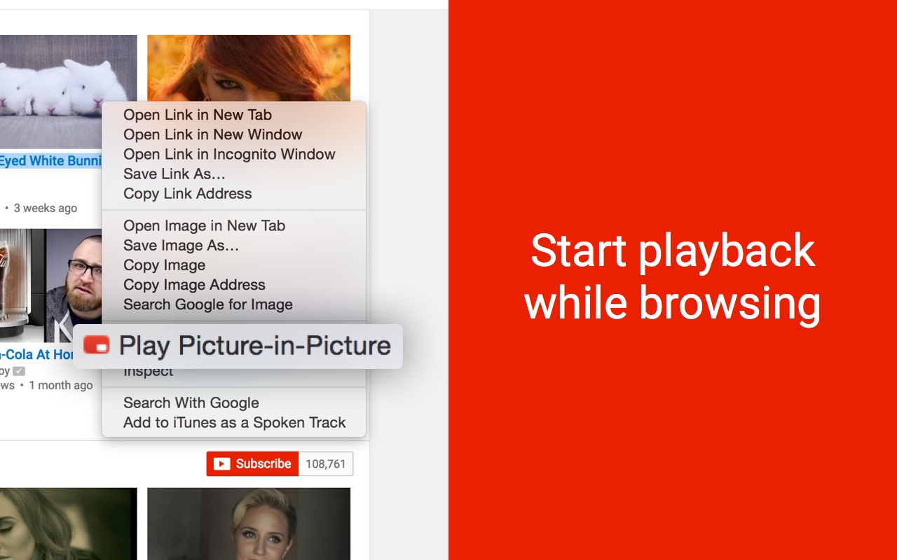Image resolution: width=897 pixels, height=560 pixels.
Task: Click the Picture-in-Picture red icon
Action: [97, 345]
